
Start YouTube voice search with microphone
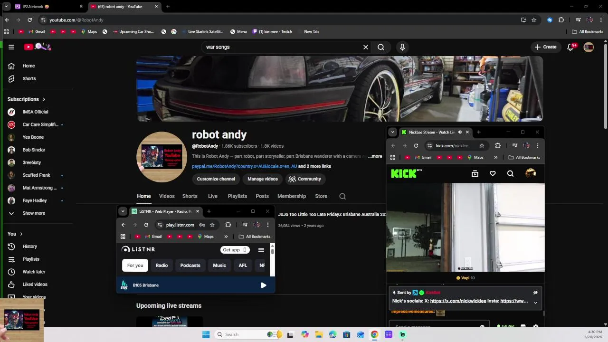click(402, 47)
